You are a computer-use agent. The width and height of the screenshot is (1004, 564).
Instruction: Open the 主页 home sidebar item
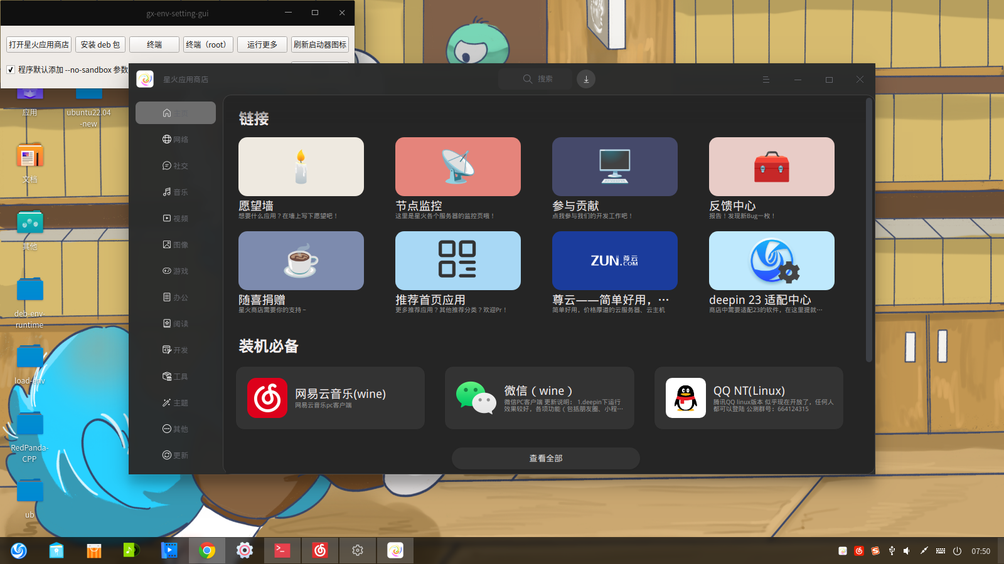pyautogui.click(x=176, y=113)
